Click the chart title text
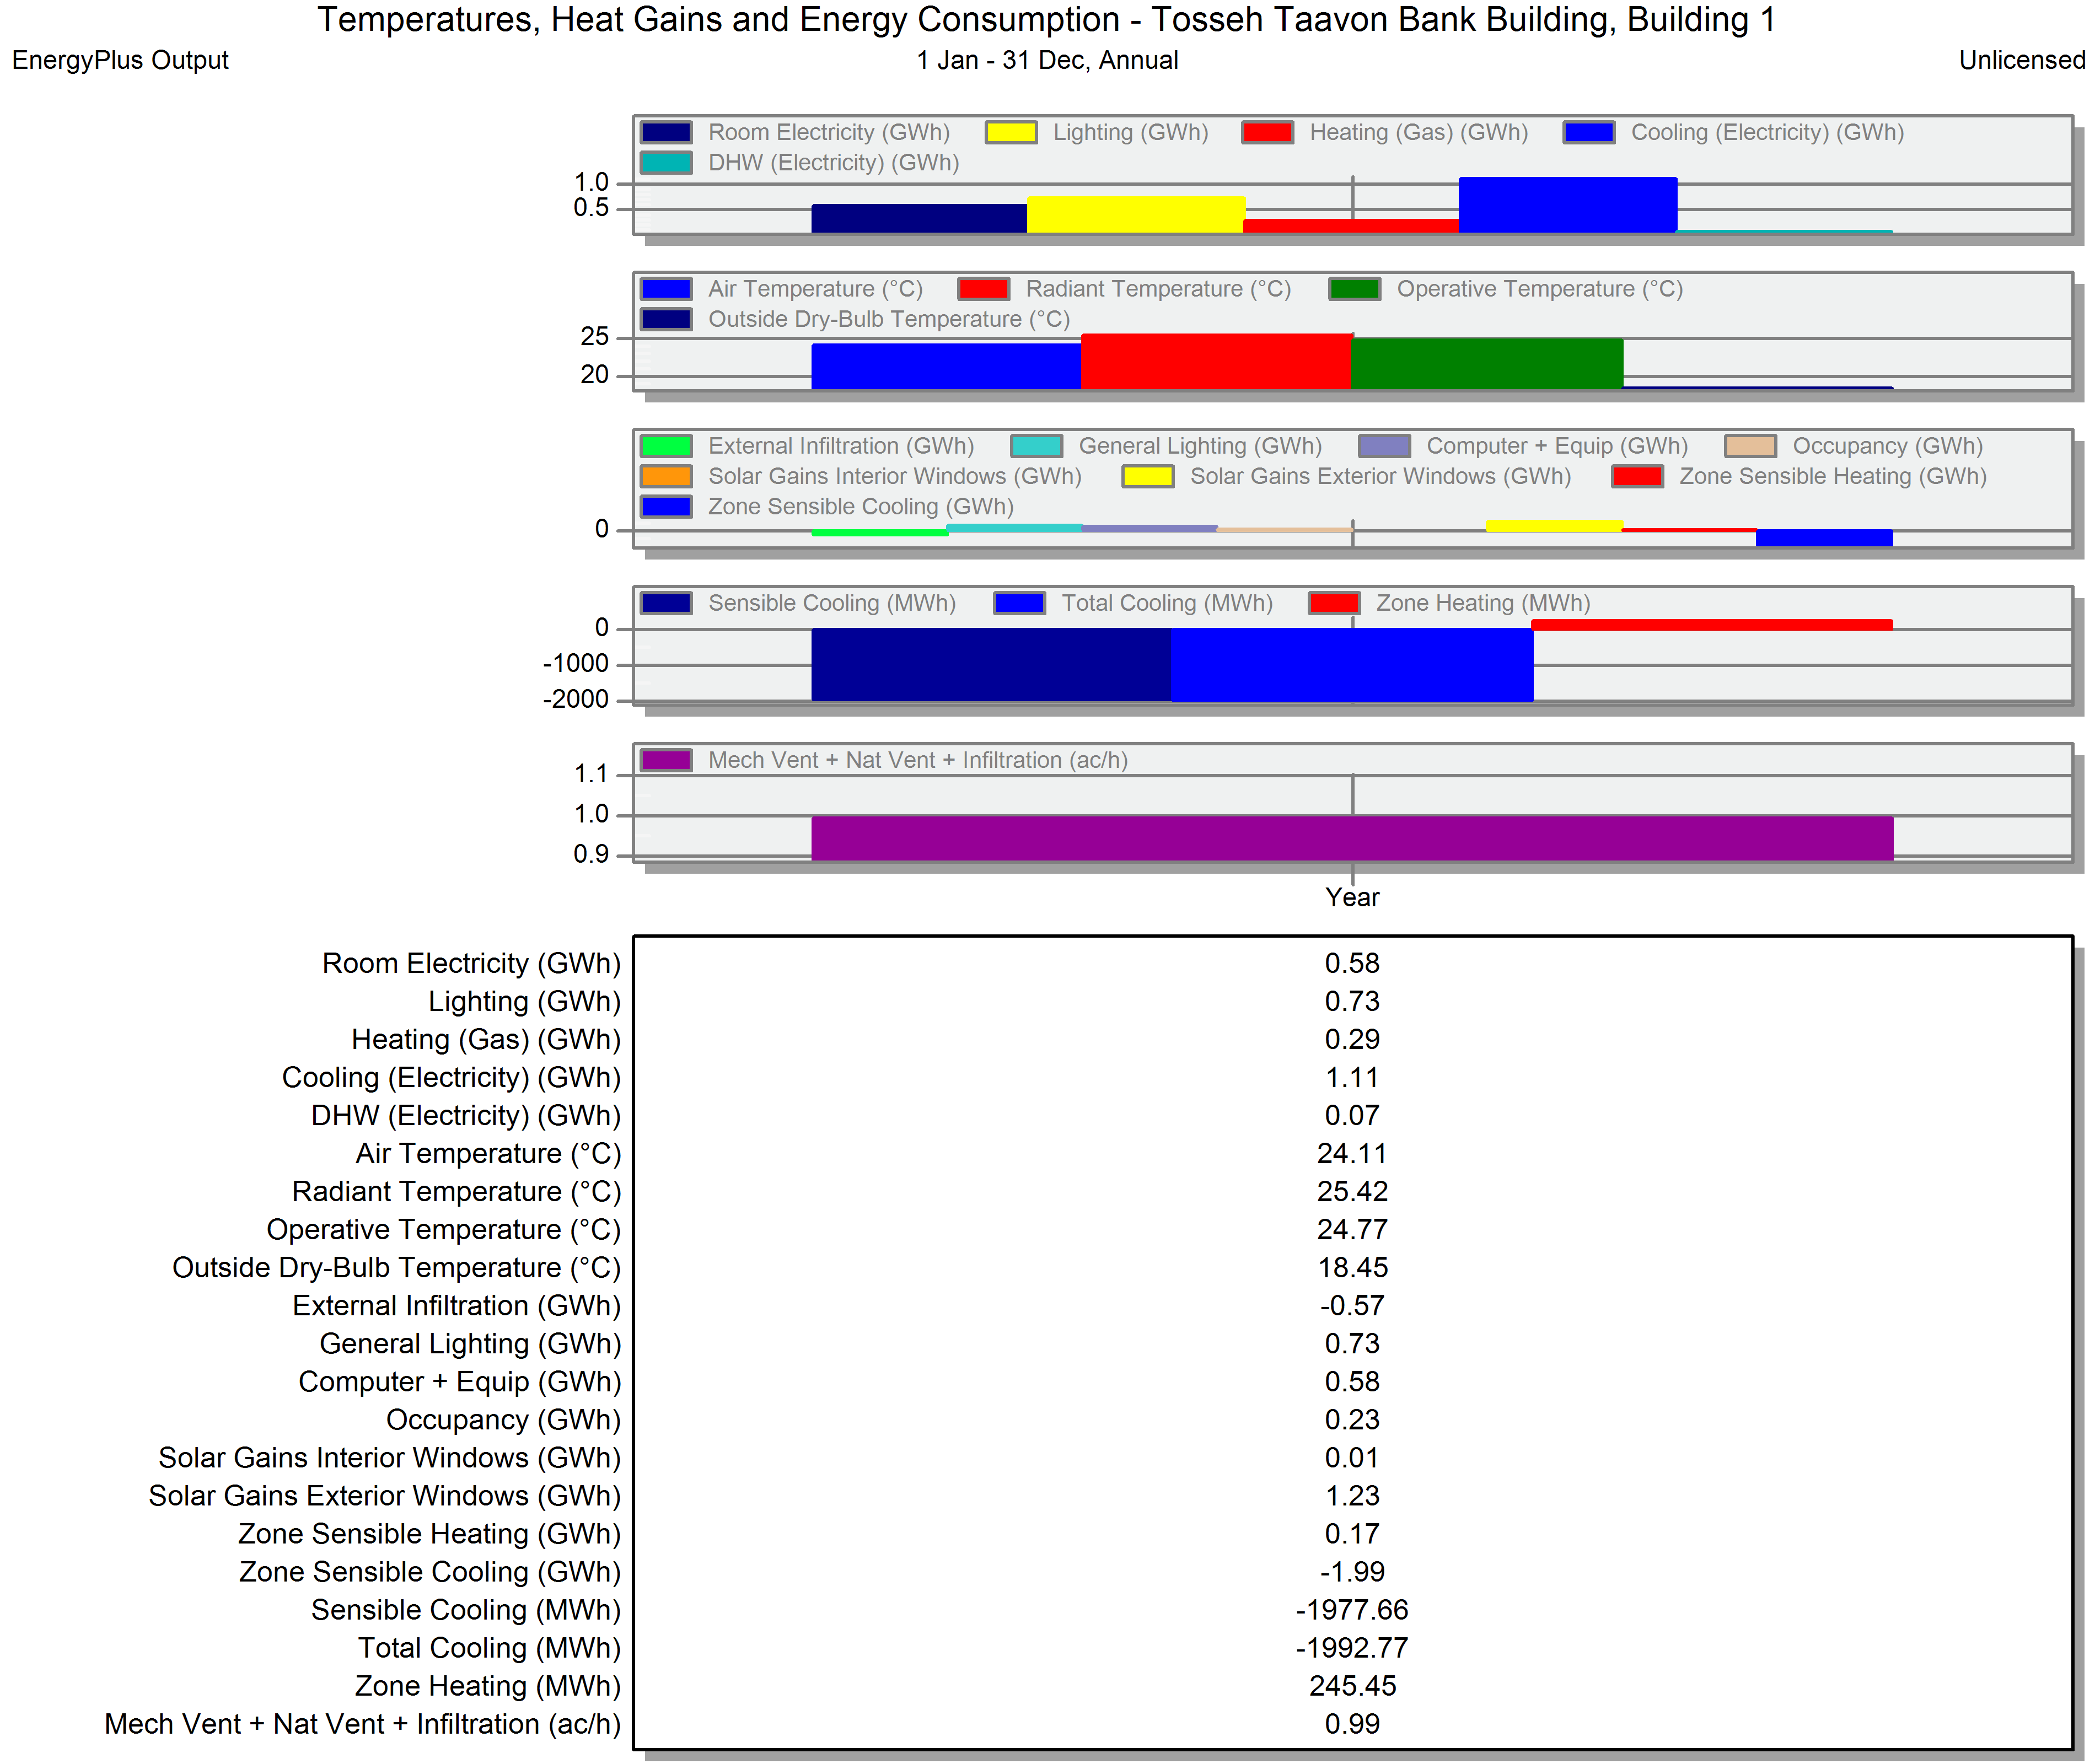 [x=1046, y=20]
